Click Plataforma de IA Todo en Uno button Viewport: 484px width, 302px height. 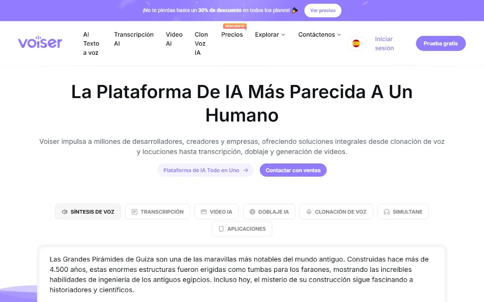[205, 170]
